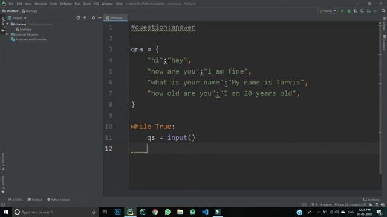Open Visual Studio Code from taskbar

(x=205, y=212)
